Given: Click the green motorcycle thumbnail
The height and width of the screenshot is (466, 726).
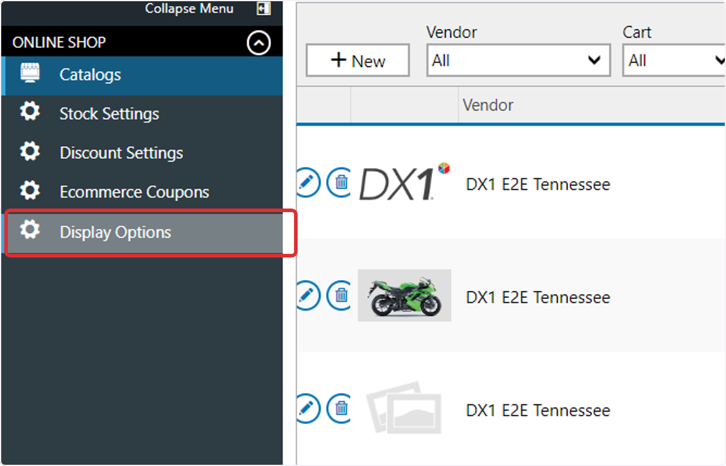Looking at the screenshot, I should pos(405,295).
